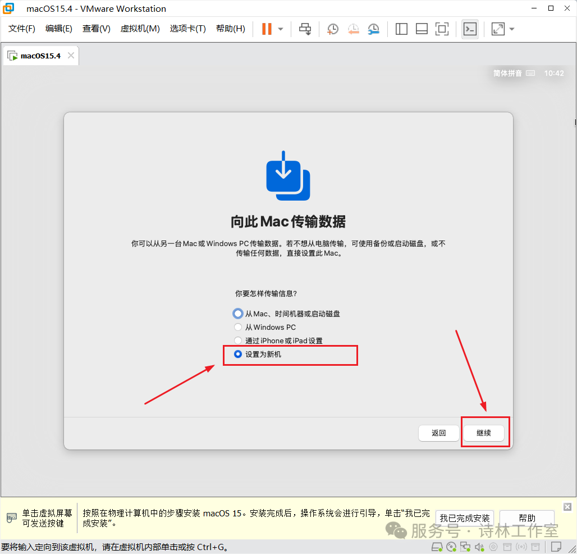This screenshot has height=554, width=577.
Task: Close the macOS15.4 tab
Action: 71,55
